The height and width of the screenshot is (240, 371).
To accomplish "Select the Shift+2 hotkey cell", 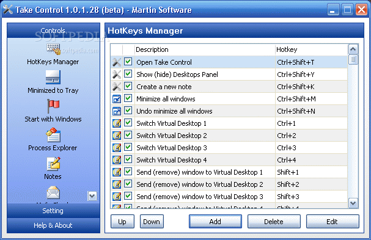I will (x=311, y=184).
